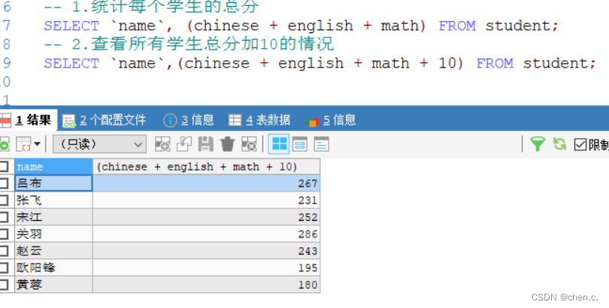609x308 pixels.
Task: Tick the checkbox for row 欧阳锋
Action: point(4,267)
